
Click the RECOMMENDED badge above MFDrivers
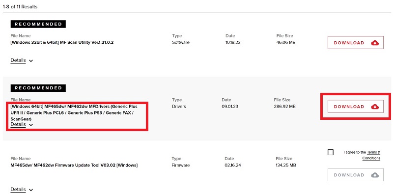38,88
